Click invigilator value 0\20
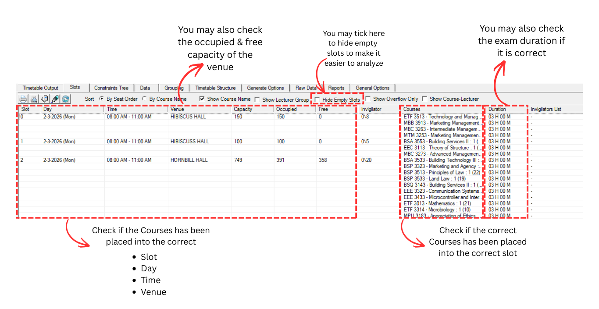Screen dimensions: 599x309 tap(366, 160)
